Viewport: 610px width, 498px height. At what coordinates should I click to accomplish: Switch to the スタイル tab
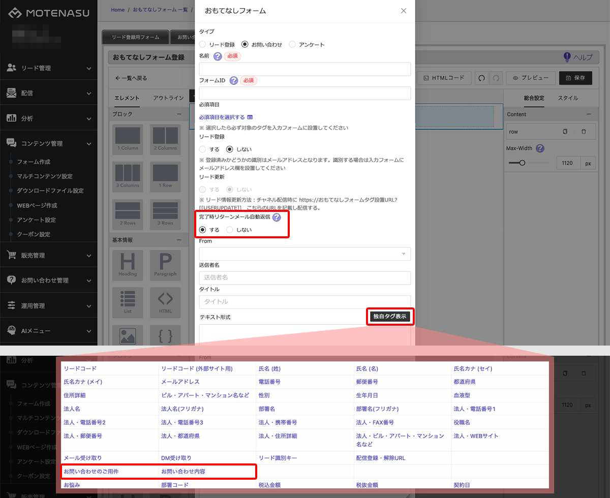pos(568,98)
